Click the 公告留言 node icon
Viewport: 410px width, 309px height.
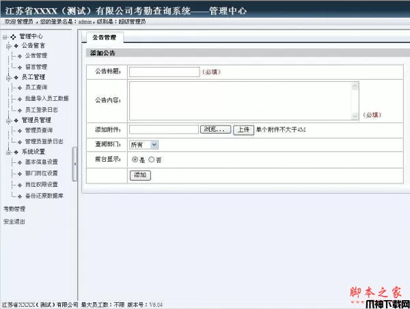click(x=16, y=46)
